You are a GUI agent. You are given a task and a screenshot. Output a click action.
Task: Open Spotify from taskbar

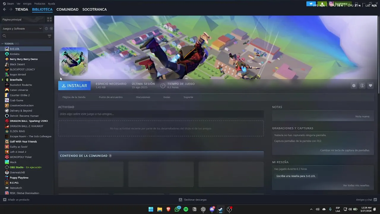[186, 209]
